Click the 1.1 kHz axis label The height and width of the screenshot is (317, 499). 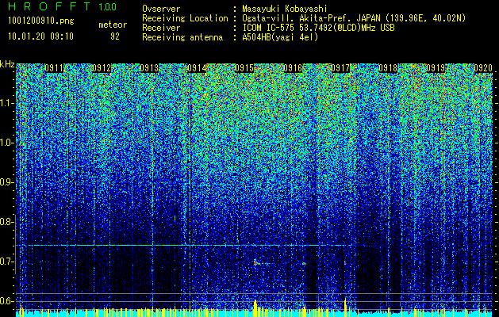point(7,103)
